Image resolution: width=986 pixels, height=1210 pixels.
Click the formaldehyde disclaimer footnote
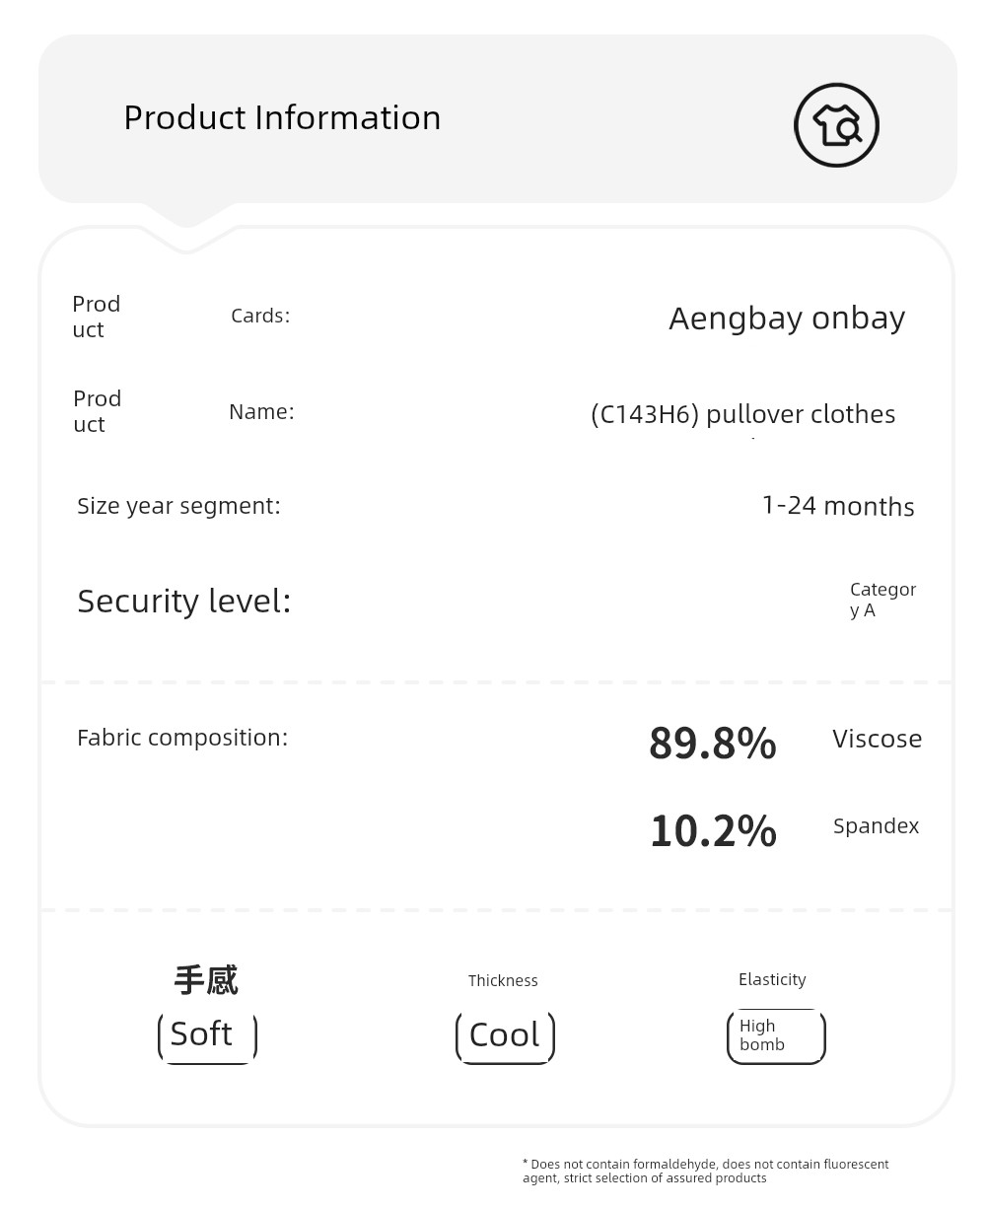(706, 1172)
